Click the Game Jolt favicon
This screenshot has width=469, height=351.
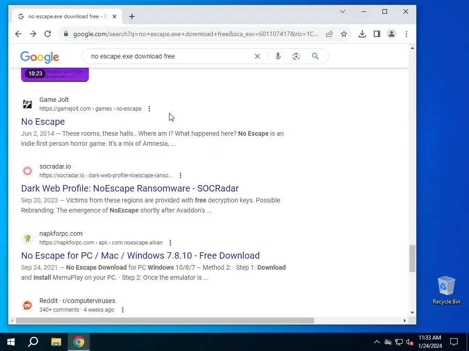click(x=27, y=104)
